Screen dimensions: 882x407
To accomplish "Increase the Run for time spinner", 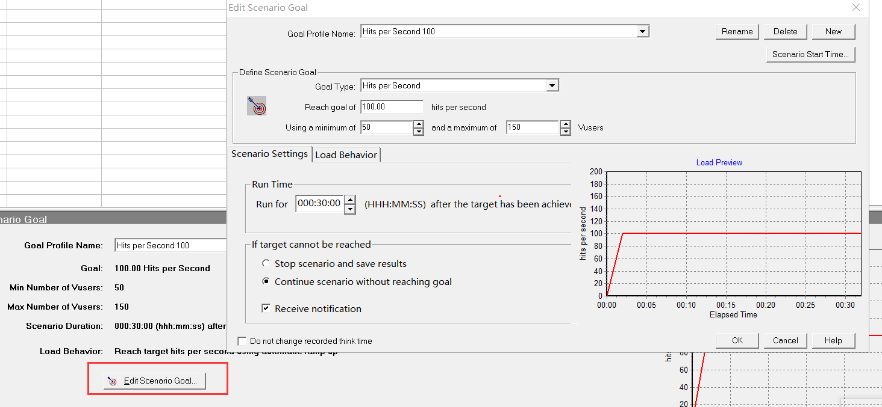I will [x=350, y=200].
